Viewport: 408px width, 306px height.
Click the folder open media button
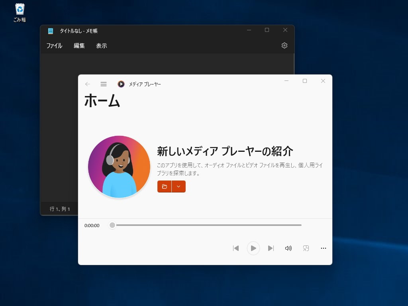tap(165, 186)
